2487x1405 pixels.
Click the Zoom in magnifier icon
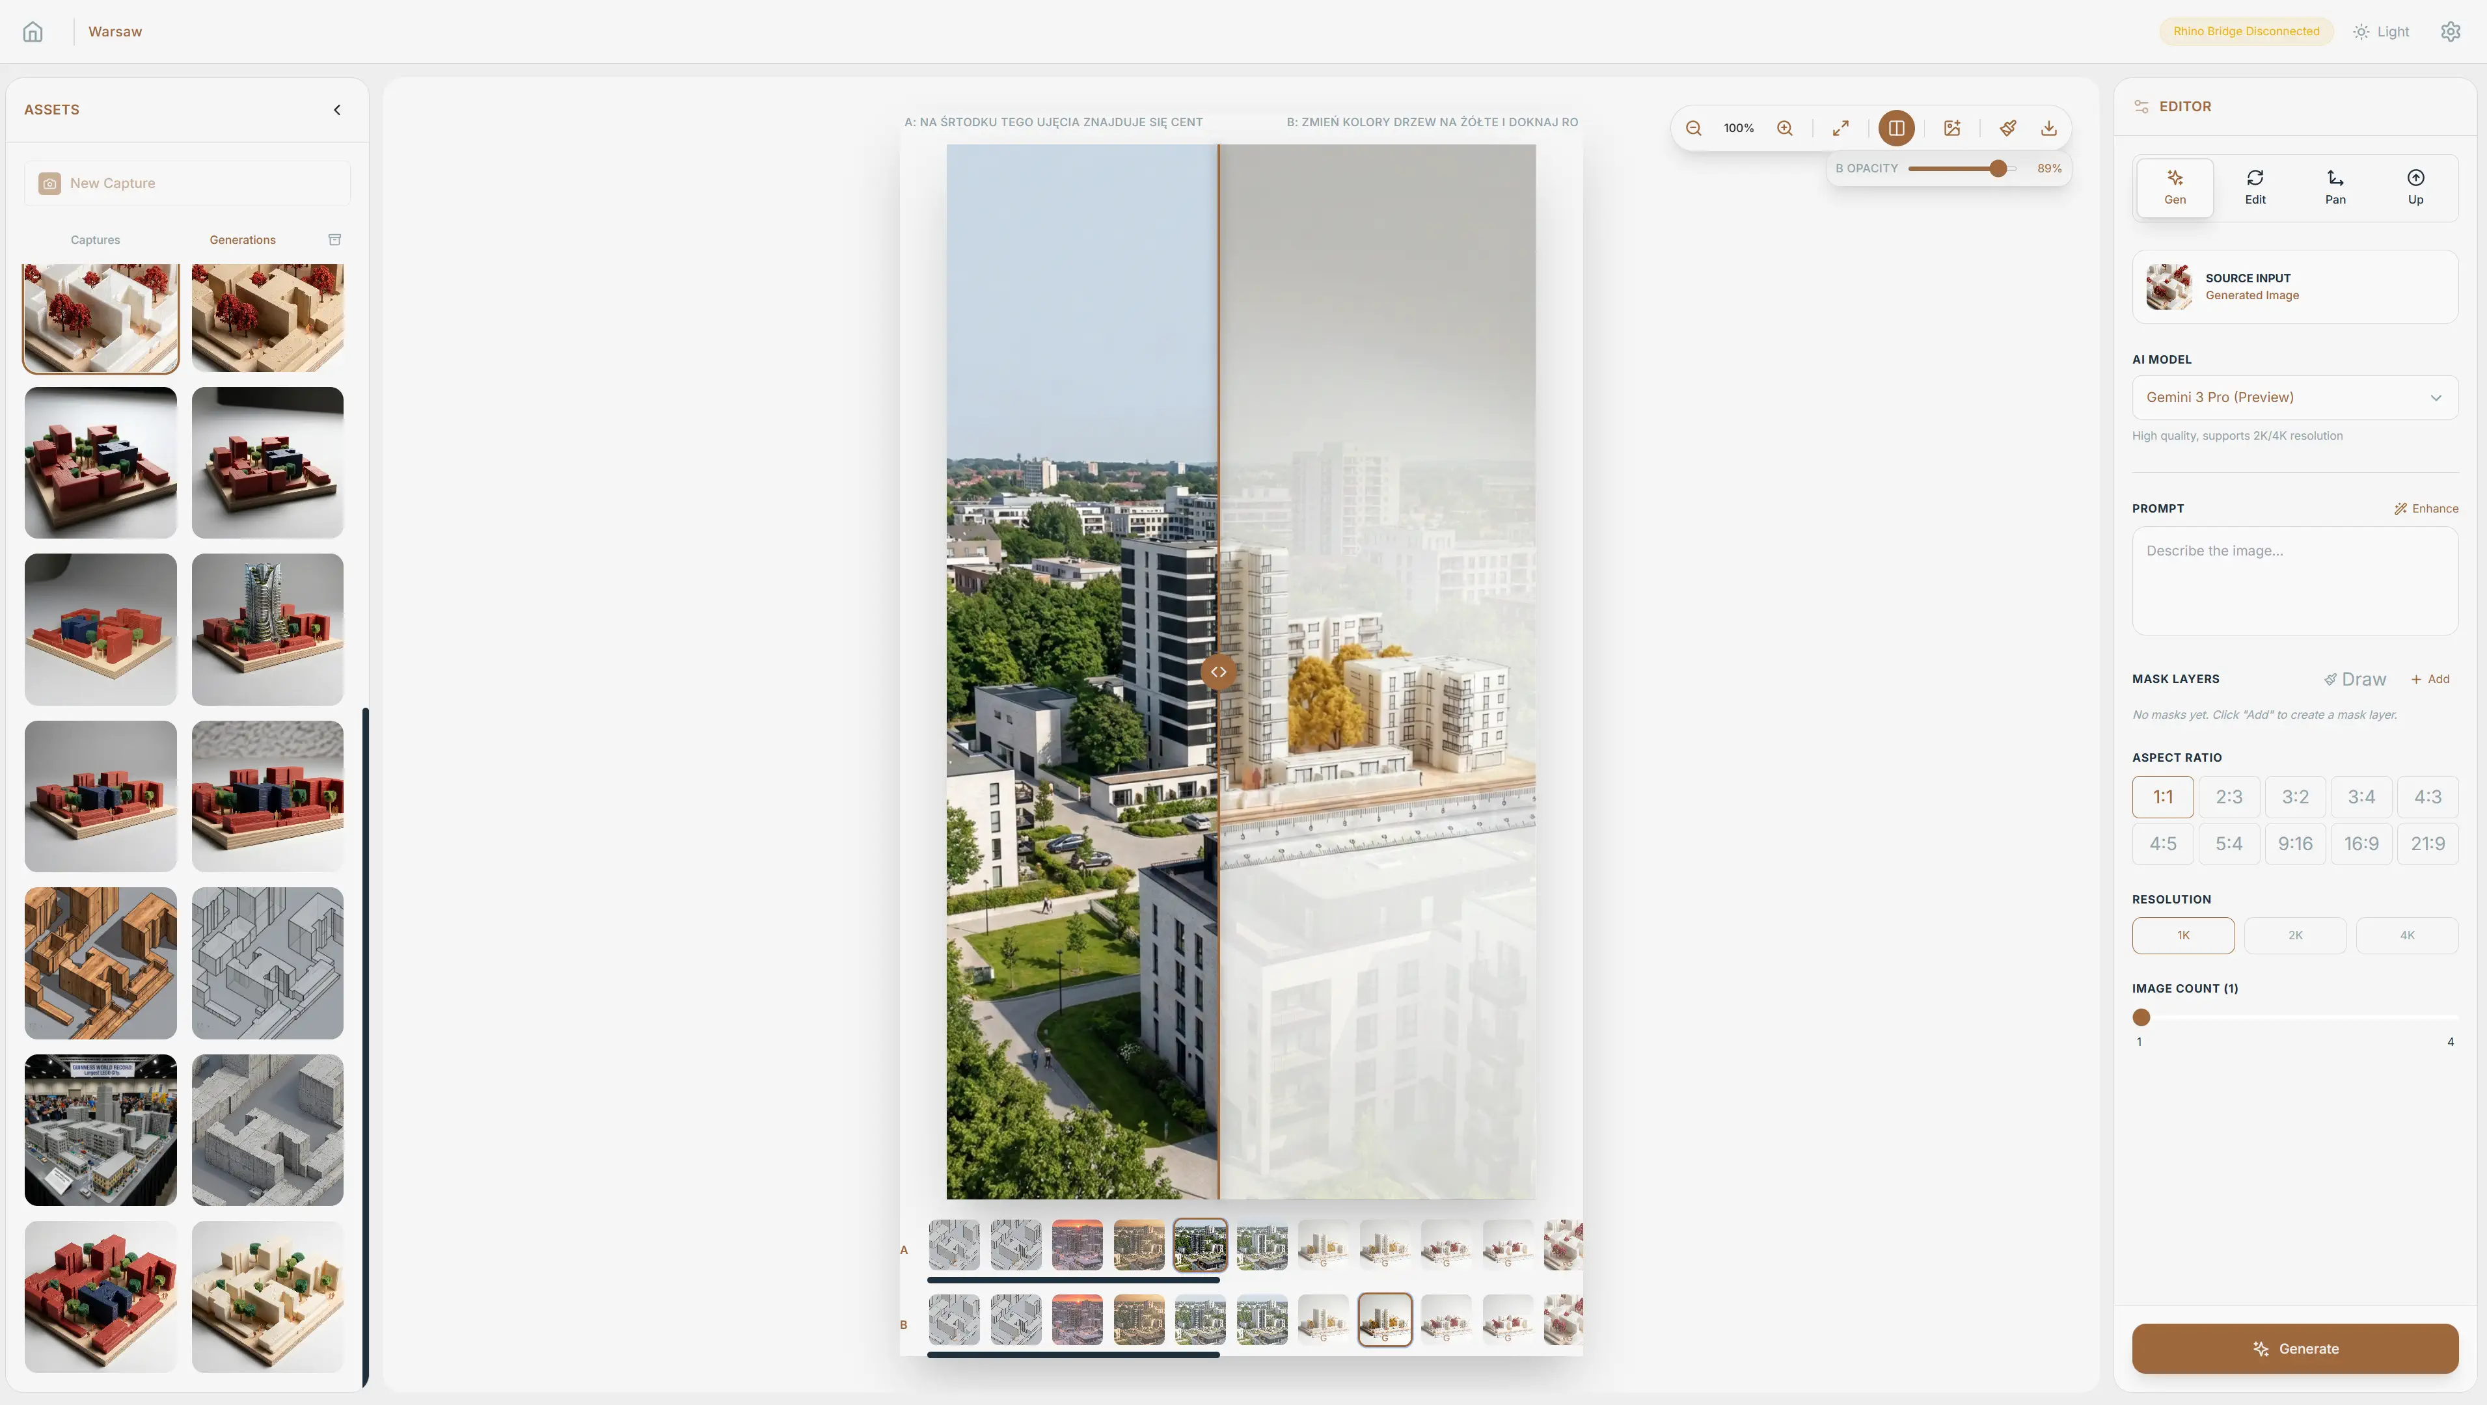[x=1784, y=127]
